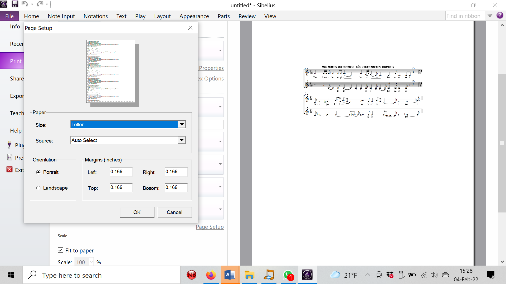The height and width of the screenshot is (284, 506).
Task: Click the Find in ribbon search box
Action: click(465, 16)
